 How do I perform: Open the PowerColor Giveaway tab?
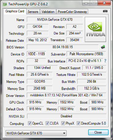[72, 12]
